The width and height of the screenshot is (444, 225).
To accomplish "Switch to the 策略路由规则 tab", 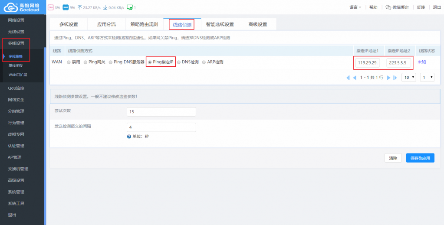I will 144,25.
